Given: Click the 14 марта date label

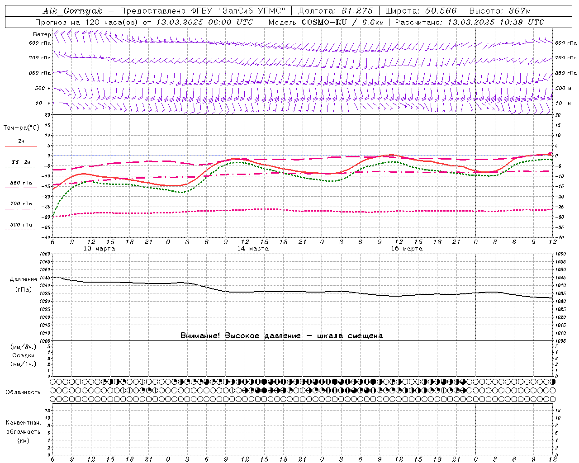Looking at the screenshot, I should point(253,249).
